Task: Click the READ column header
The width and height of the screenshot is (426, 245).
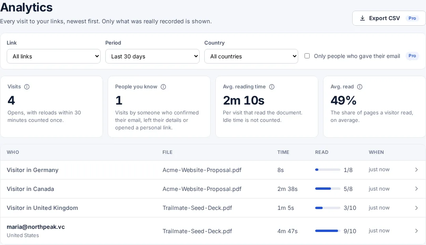Action: tap(322, 152)
